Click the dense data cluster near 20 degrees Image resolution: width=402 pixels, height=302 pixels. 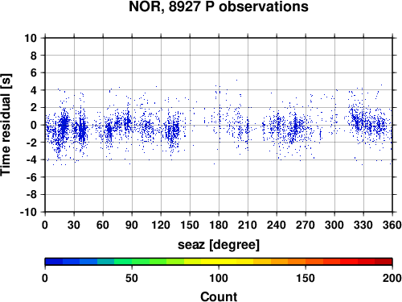point(64,126)
